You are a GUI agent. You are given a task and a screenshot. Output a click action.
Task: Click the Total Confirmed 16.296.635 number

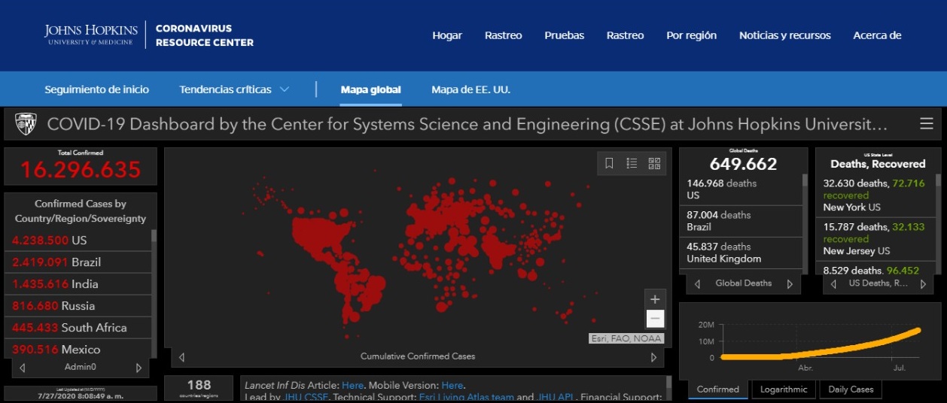point(81,170)
